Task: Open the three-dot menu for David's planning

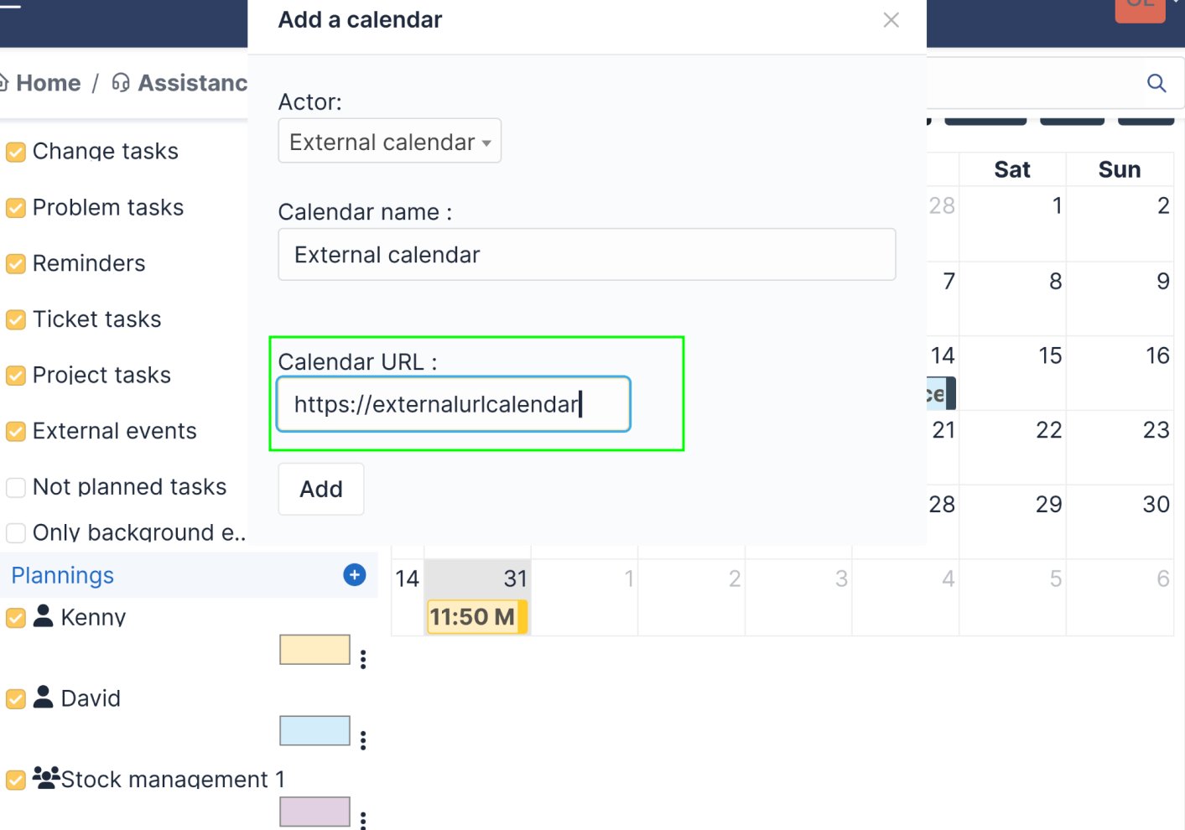Action: [x=364, y=741]
